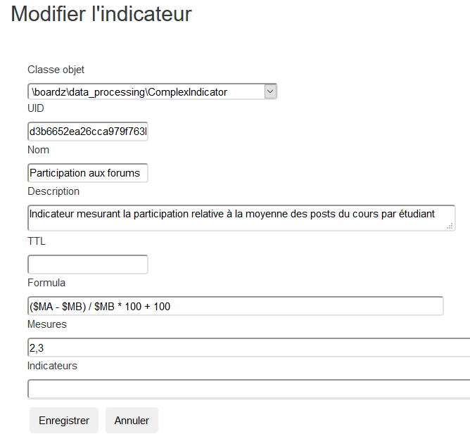Focus the Nom field containing Participation aux forums

click(88, 173)
